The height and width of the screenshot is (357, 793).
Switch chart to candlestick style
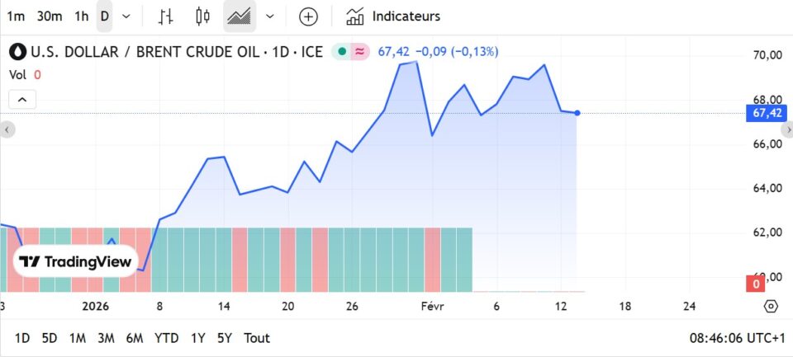202,16
